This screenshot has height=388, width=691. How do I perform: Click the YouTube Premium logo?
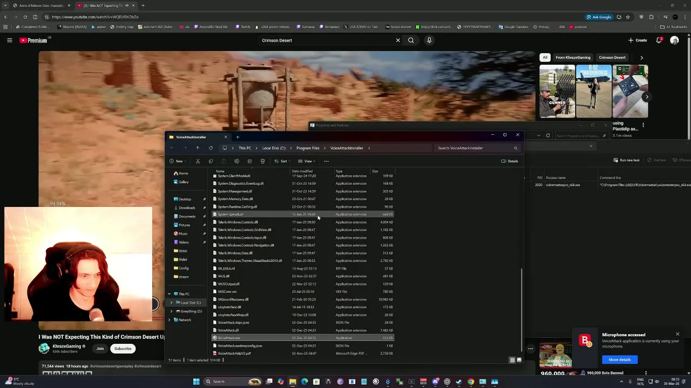(x=33, y=40)
